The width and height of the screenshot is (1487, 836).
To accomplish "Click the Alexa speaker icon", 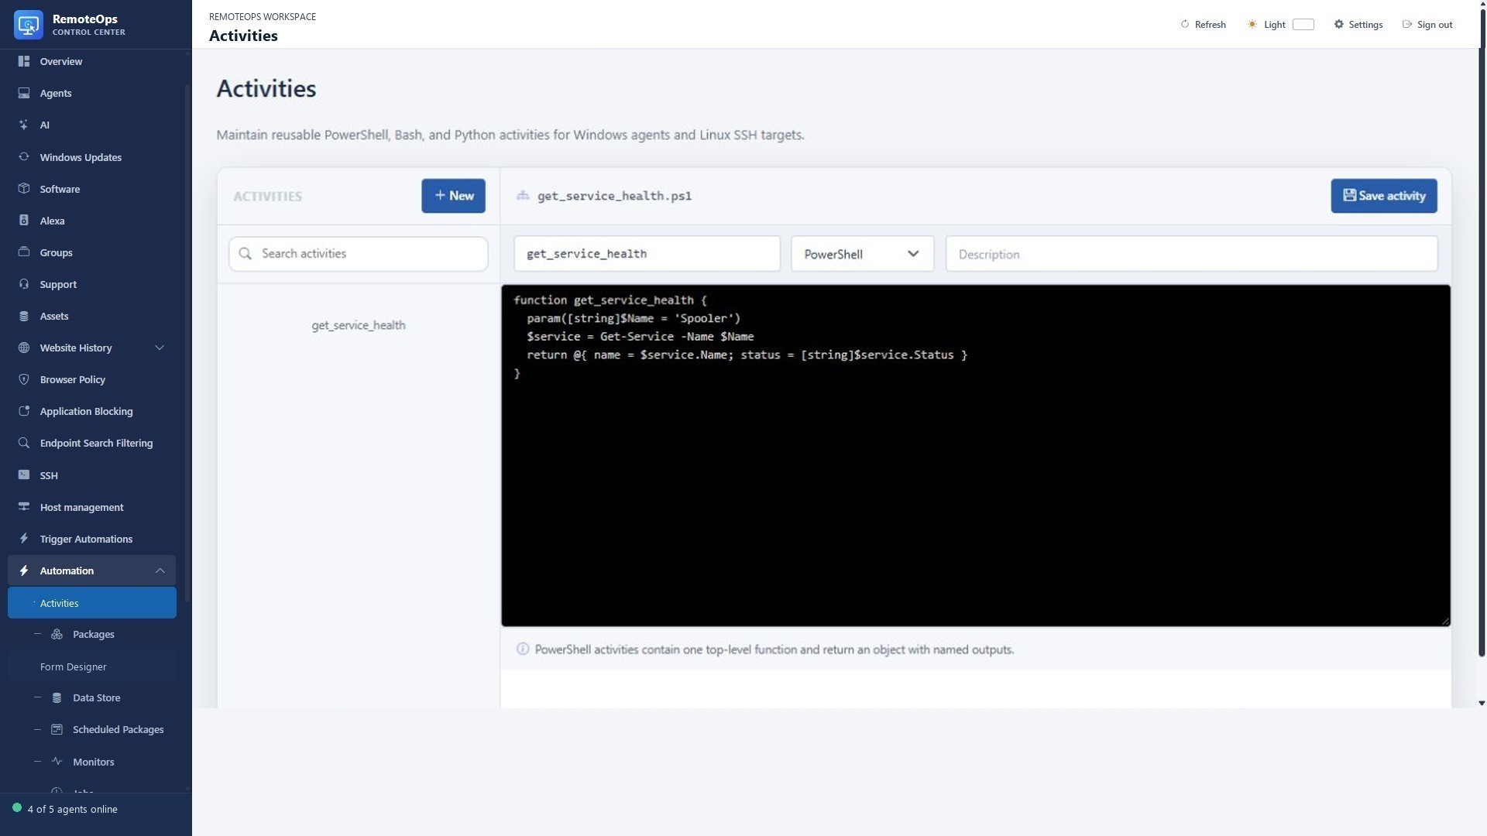I will tap(24, 221).
